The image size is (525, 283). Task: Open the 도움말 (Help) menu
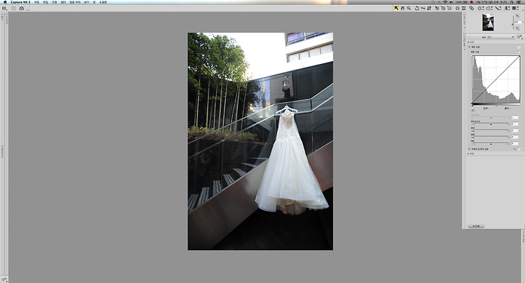point(103,2)
